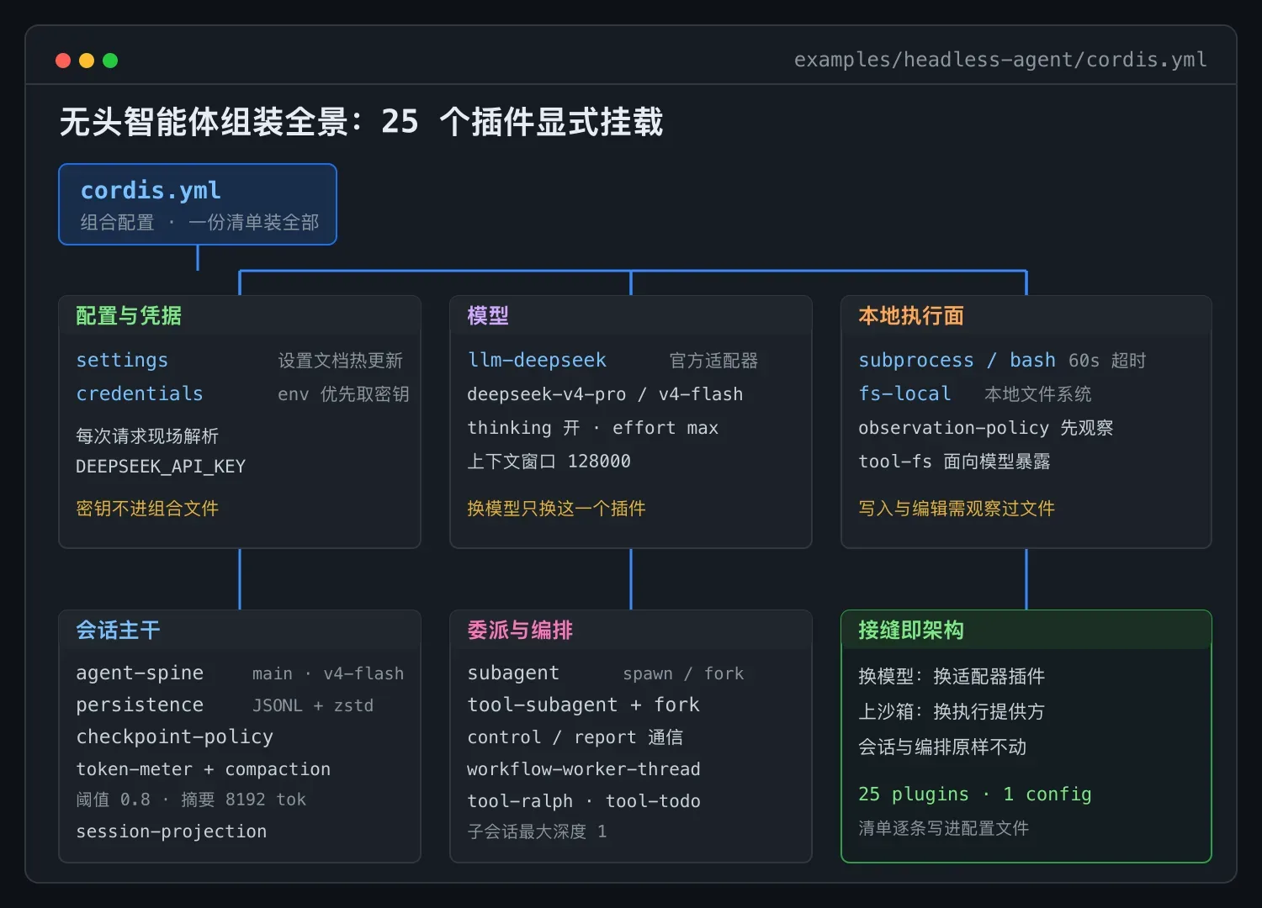
Task: Click the subtitle 组合配置 · 一份清单装全部
Action: point(199,223)
